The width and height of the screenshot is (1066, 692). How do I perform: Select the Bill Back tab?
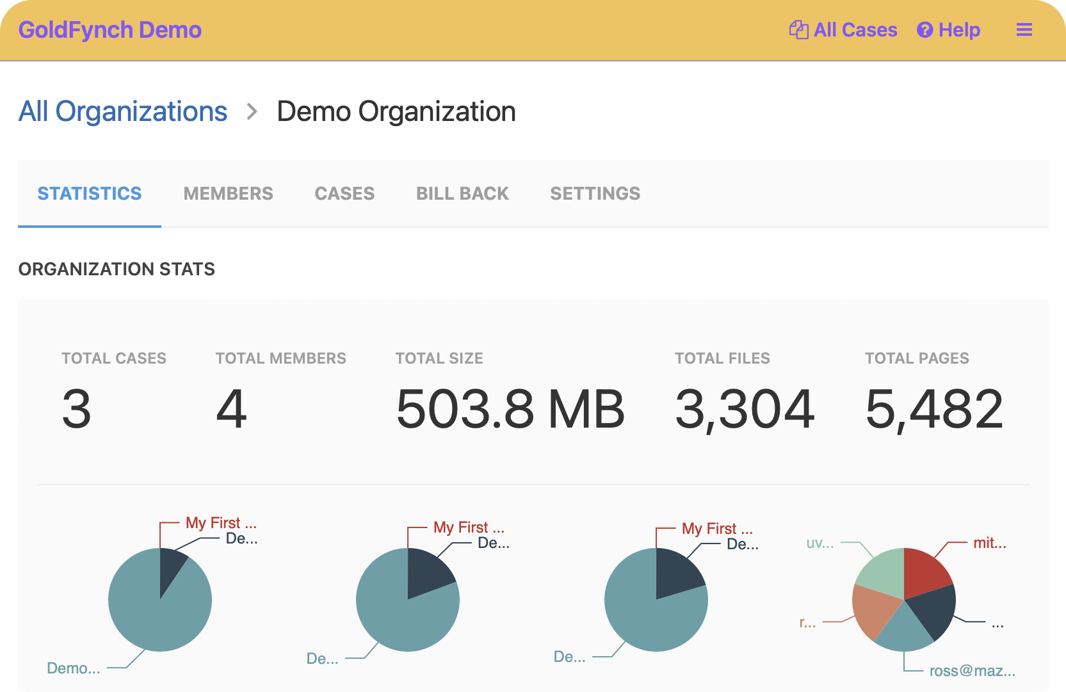click(x=462, y=193)
